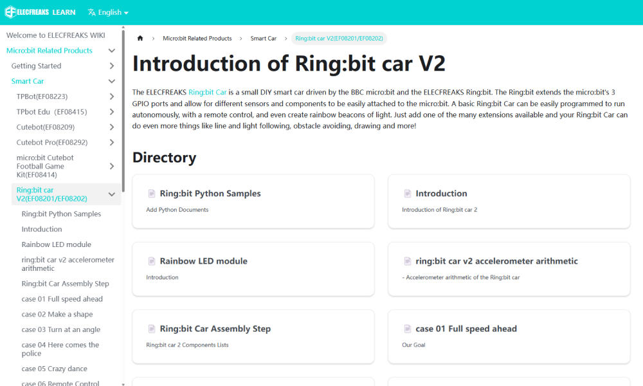643x386 pixels.
Task: Collapse the Ring:bit car V2 sidebar section
Action: tap(112, 194)
